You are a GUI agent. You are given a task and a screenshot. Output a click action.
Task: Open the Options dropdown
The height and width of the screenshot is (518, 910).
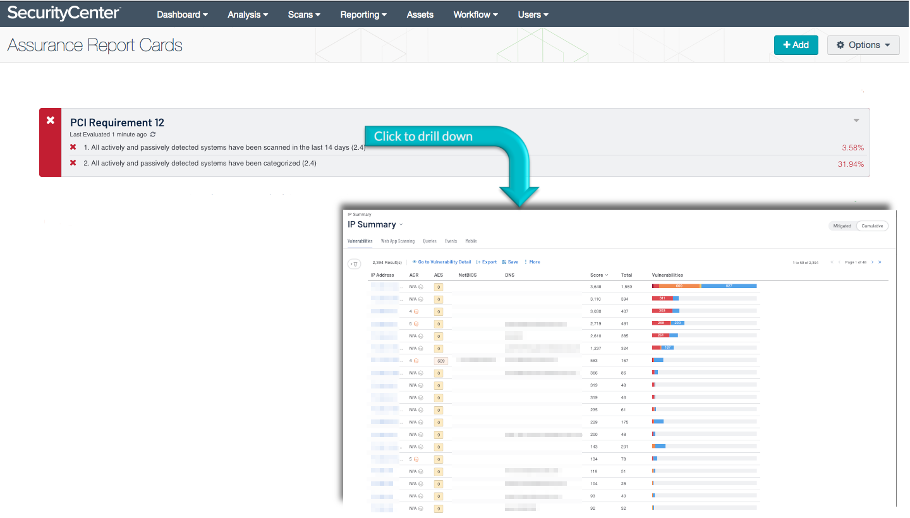(863, 45)
